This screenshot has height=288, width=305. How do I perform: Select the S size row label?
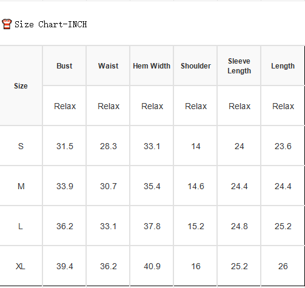(x=21, y=146)
